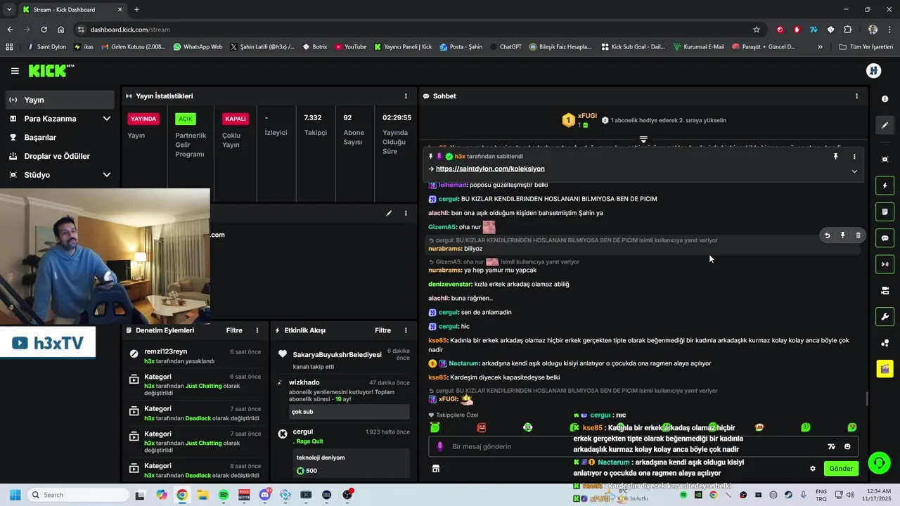
Task: Open Denetim Eylemleri Filtre dropdown
Action: click(x=234, y=330)
